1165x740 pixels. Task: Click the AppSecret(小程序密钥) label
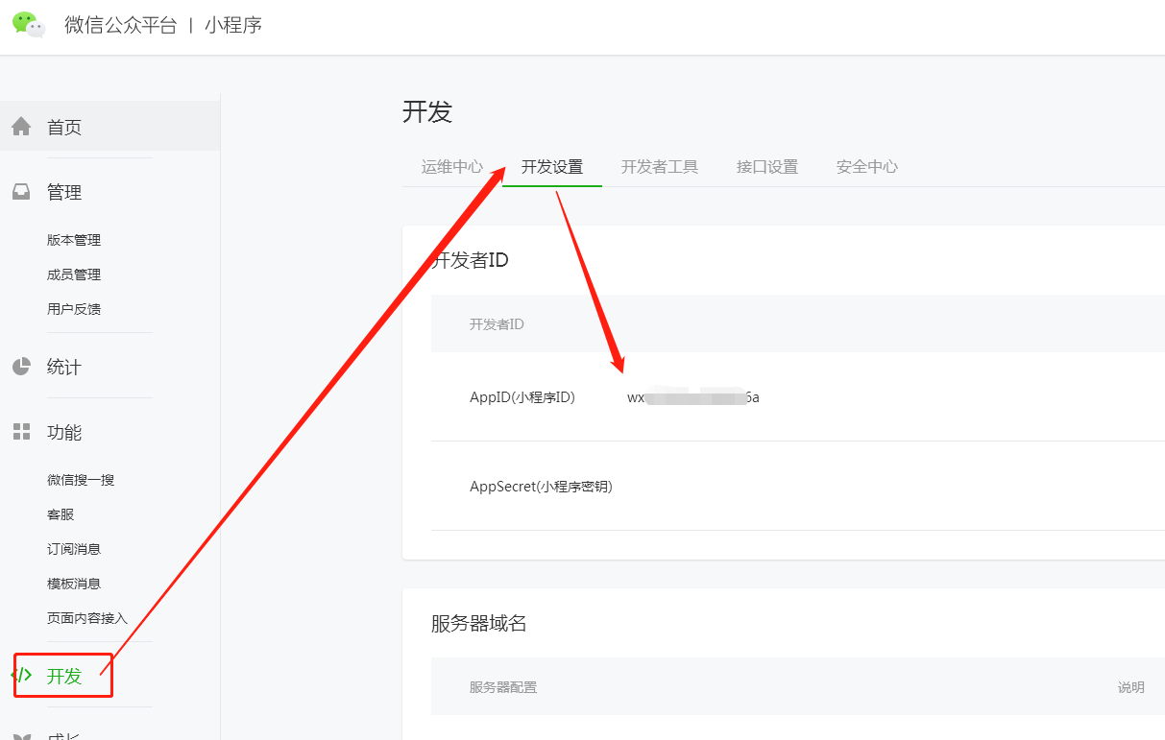tap(541, 486)
